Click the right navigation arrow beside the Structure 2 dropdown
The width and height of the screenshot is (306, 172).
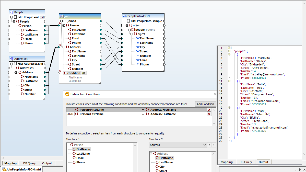214,145
